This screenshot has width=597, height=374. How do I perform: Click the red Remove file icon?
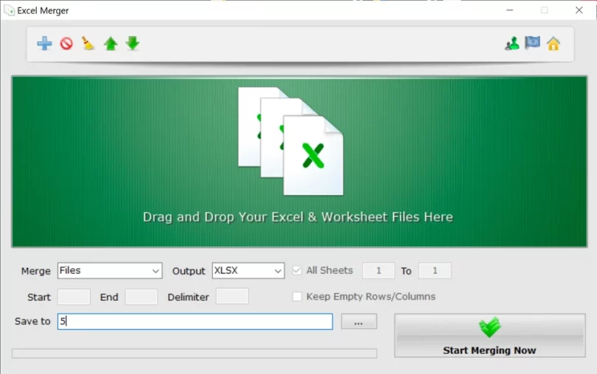click(66, 43)
